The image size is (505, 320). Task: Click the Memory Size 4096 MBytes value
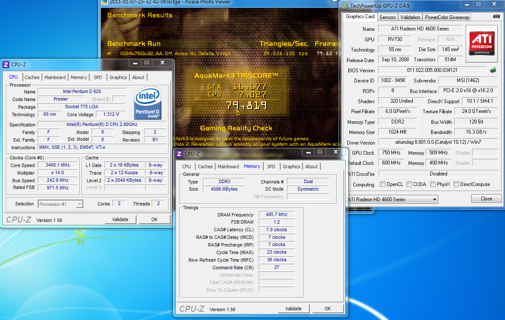coord(224,189)
